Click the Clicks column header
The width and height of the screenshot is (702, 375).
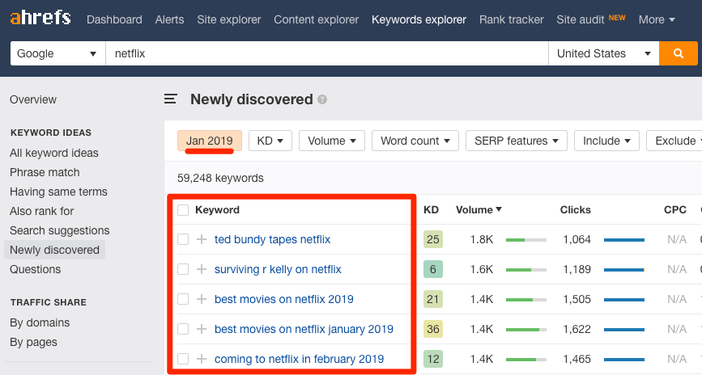(576, 209)
